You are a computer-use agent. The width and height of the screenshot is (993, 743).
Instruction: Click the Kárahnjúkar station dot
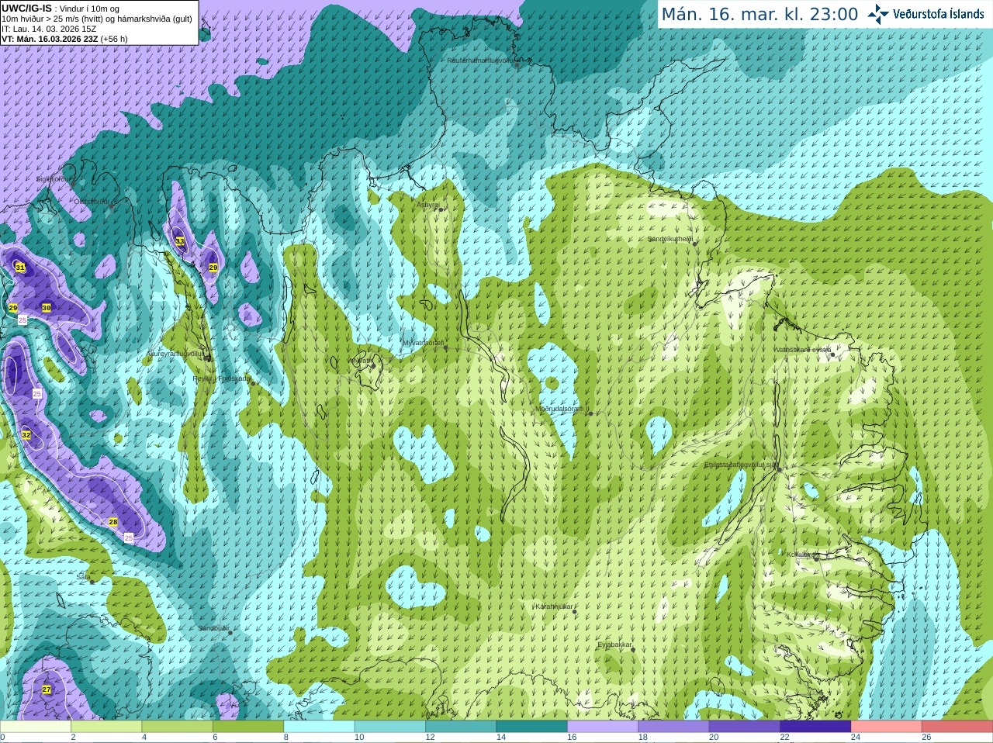point(575,612)
